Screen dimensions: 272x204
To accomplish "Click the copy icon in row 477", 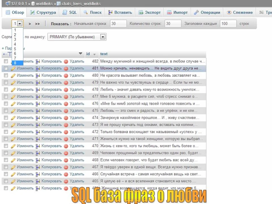I will 38,97.
